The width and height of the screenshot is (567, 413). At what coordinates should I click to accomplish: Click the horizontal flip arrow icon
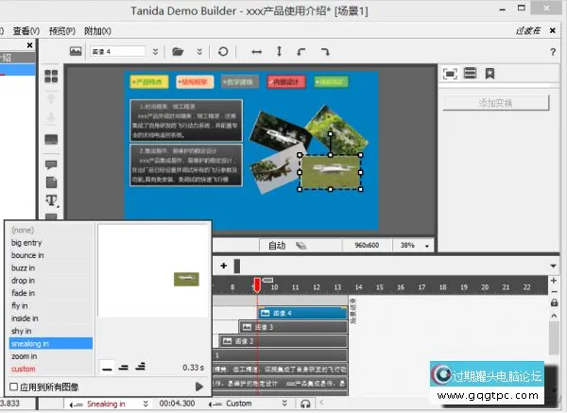pos(256,51)
